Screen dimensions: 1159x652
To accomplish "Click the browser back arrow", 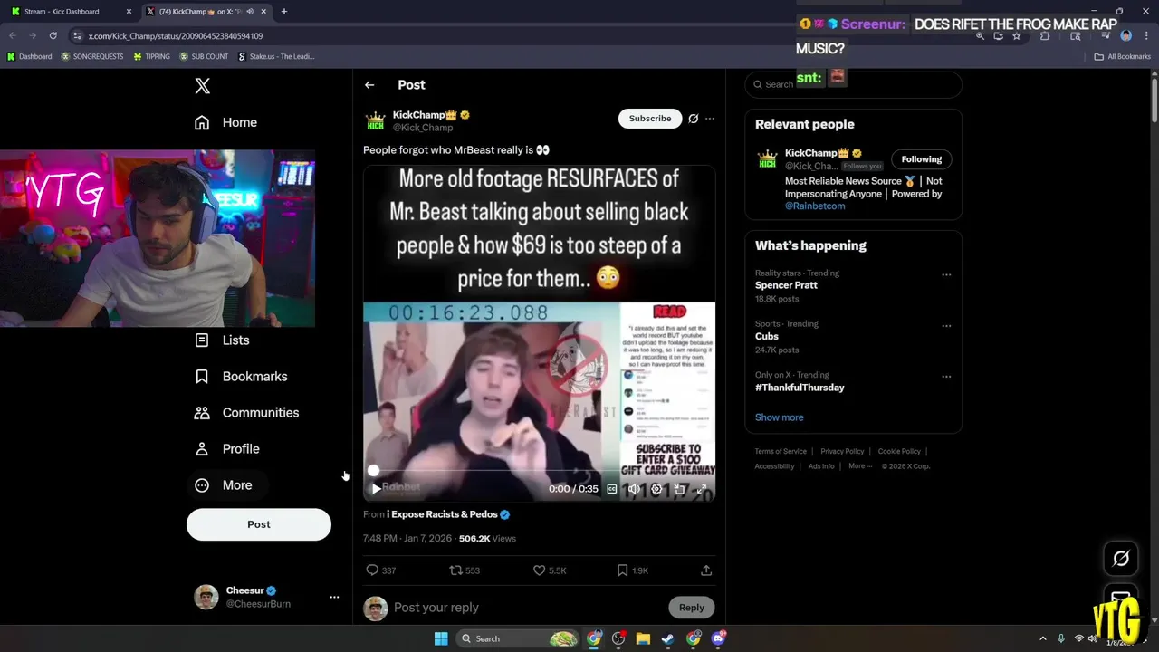I will (x=13, y=36).
